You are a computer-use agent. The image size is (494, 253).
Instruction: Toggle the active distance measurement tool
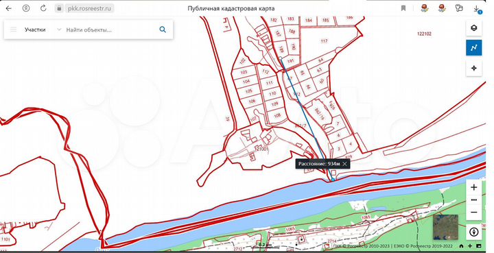(474, 48)
